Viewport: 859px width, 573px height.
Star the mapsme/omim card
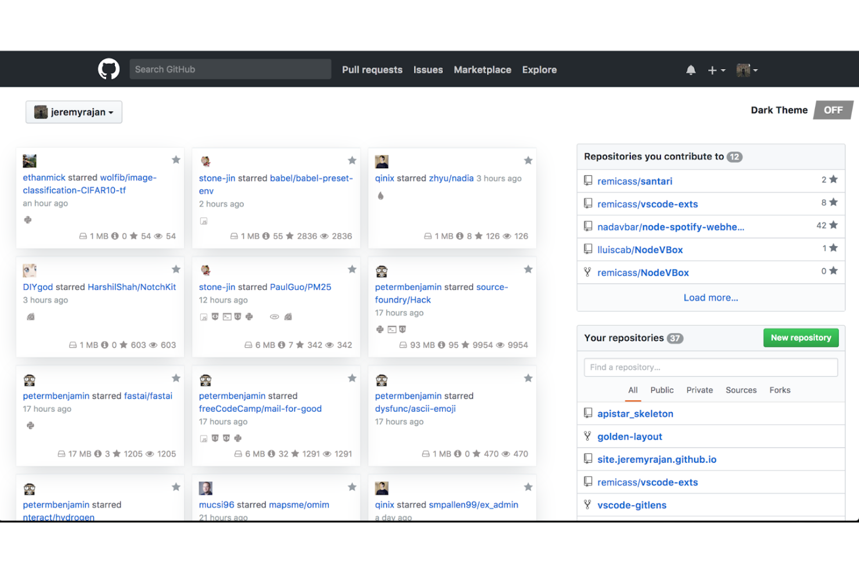[352, 487]
